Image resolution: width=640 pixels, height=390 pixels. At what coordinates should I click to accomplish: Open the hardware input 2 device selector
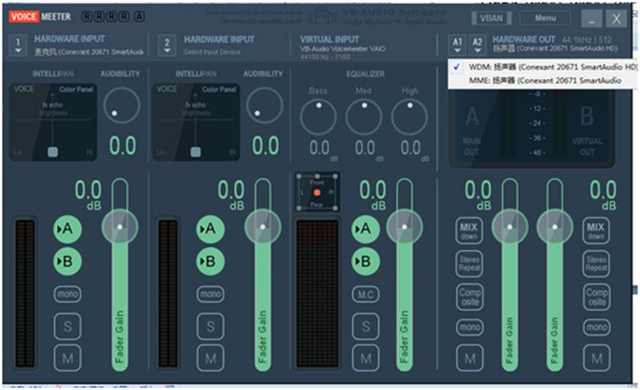(x=167, y=45)
